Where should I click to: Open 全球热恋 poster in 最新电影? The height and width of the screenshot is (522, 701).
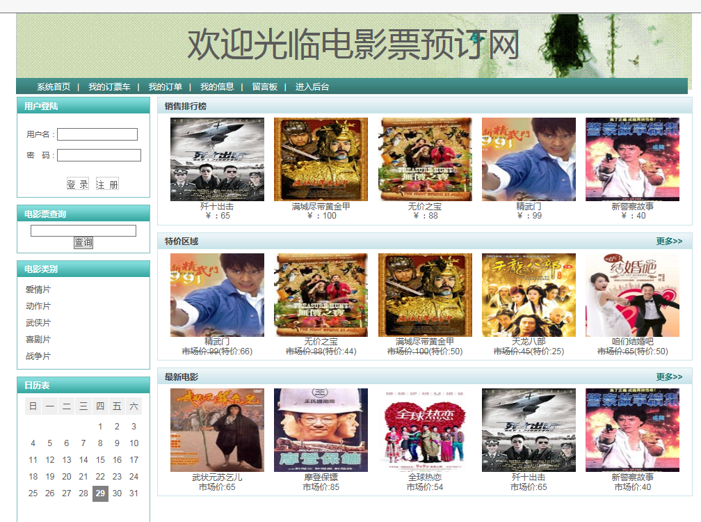point(425,430)
